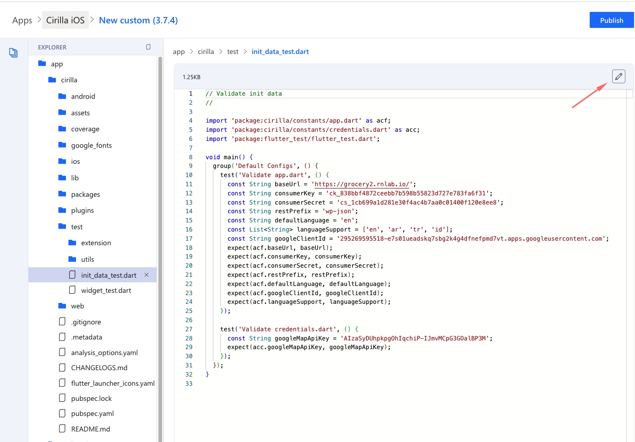Close the init_data_test.dart file entry
The height and width of the screenshot is (442, 635).
coord(147,275)
